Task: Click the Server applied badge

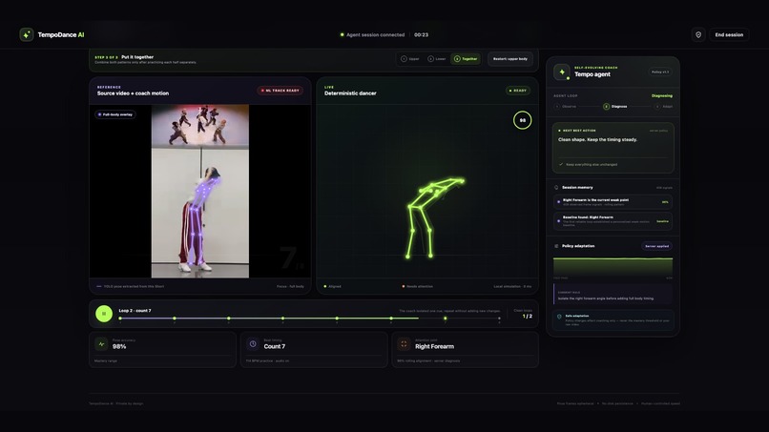Action: (x=656, y=246)
